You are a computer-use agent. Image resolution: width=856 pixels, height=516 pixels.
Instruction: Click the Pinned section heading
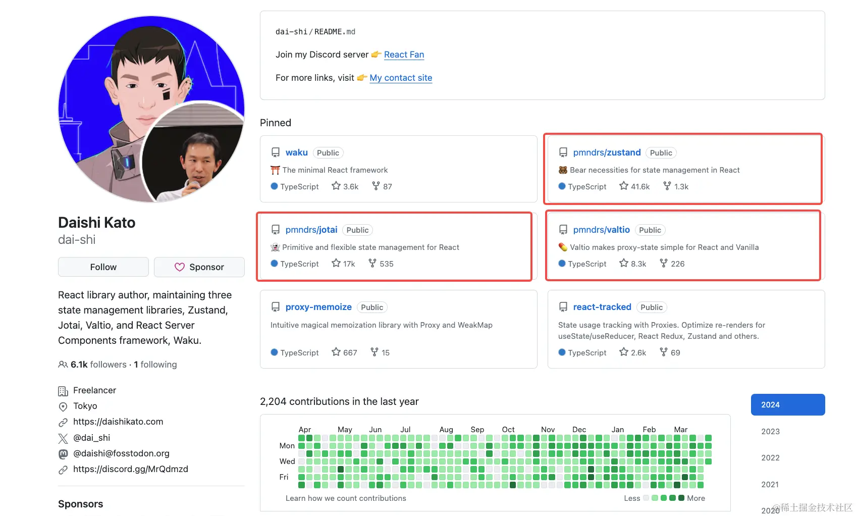(x=276, y=123)
